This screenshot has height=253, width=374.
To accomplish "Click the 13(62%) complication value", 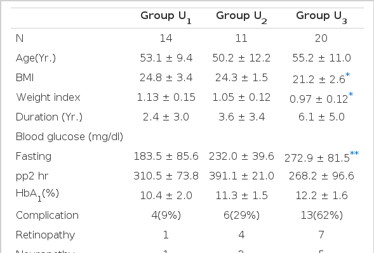I will 321,216.
